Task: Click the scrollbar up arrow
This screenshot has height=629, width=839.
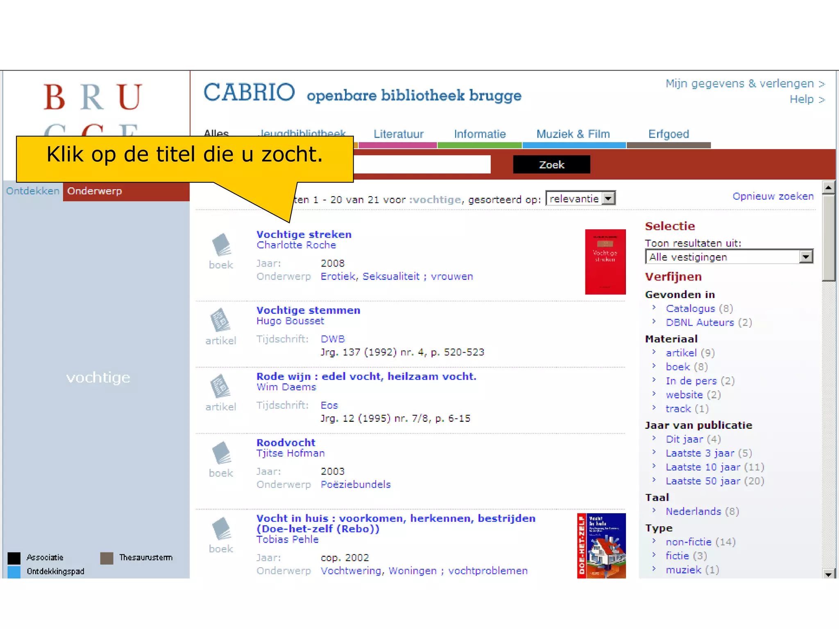Action: tap(828, 188)
